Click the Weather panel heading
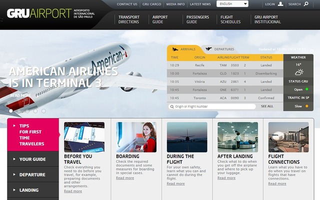The image size is (320, 200). pos(298,57)
